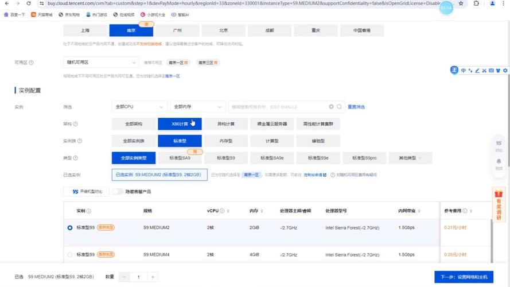Image resolution: width=510 pixels, height=287 pixels.
Task: Select 异构计算 architecture option
Action: point(226,123)
